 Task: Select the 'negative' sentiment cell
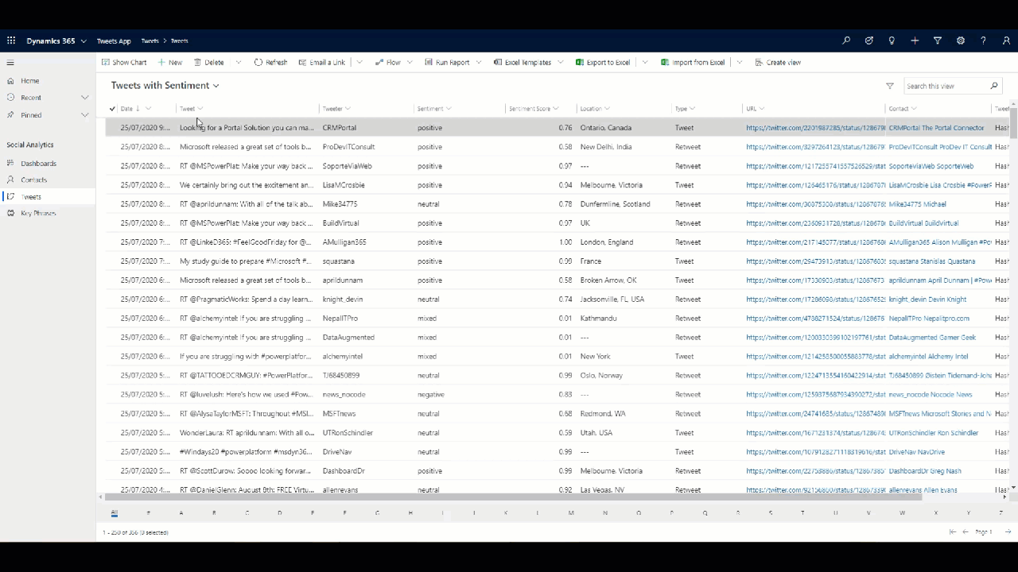[x=430, y=395]
